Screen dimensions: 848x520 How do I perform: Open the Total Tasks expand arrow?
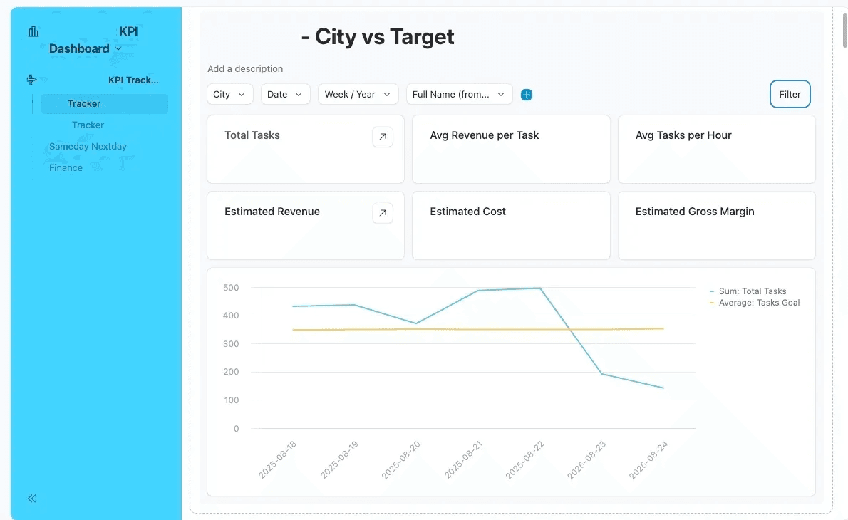point(383,137)
